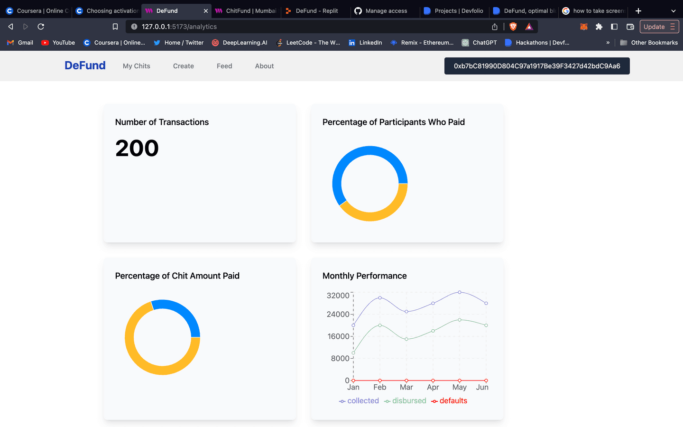Click the disbursed data point for Feb

click(380, 325)
